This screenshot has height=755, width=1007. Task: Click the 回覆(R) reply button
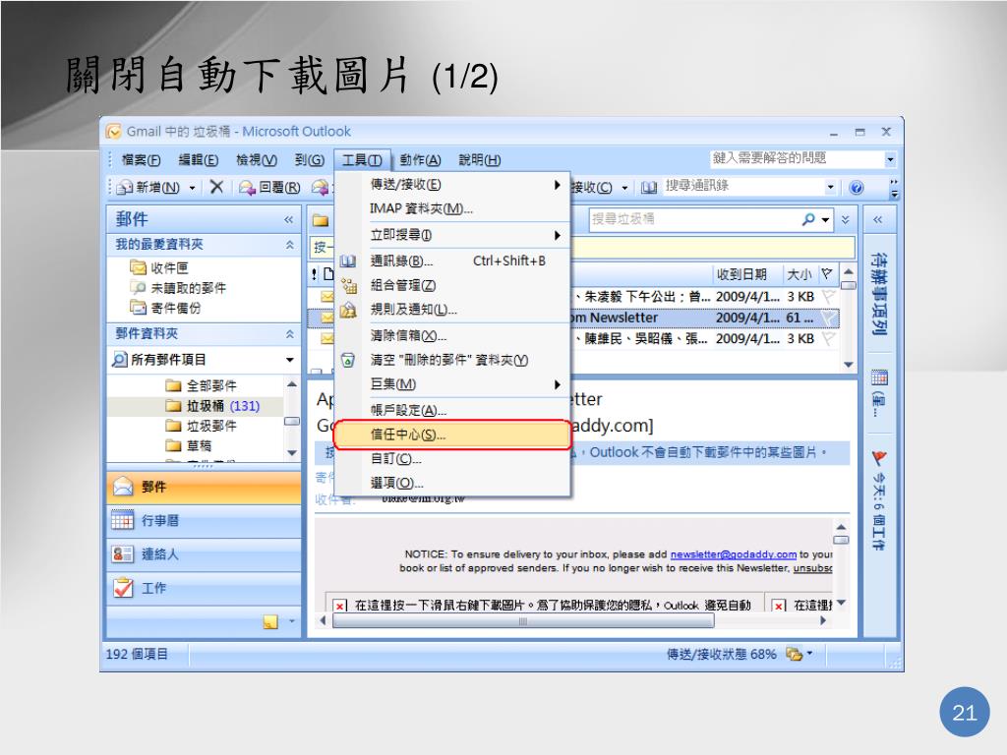point(269,187)
